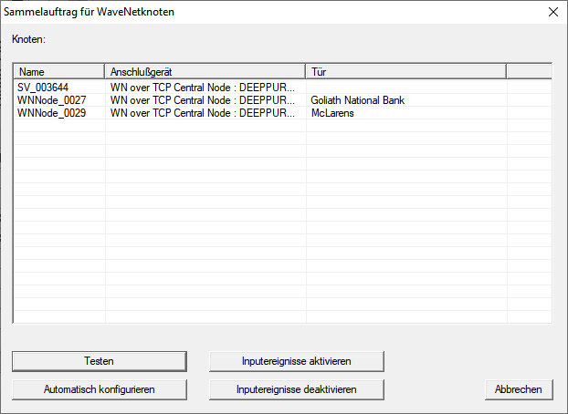Select node WNNode_0027 in the list
The height and width of the screenshot is (414, 568).
point(51,100)
